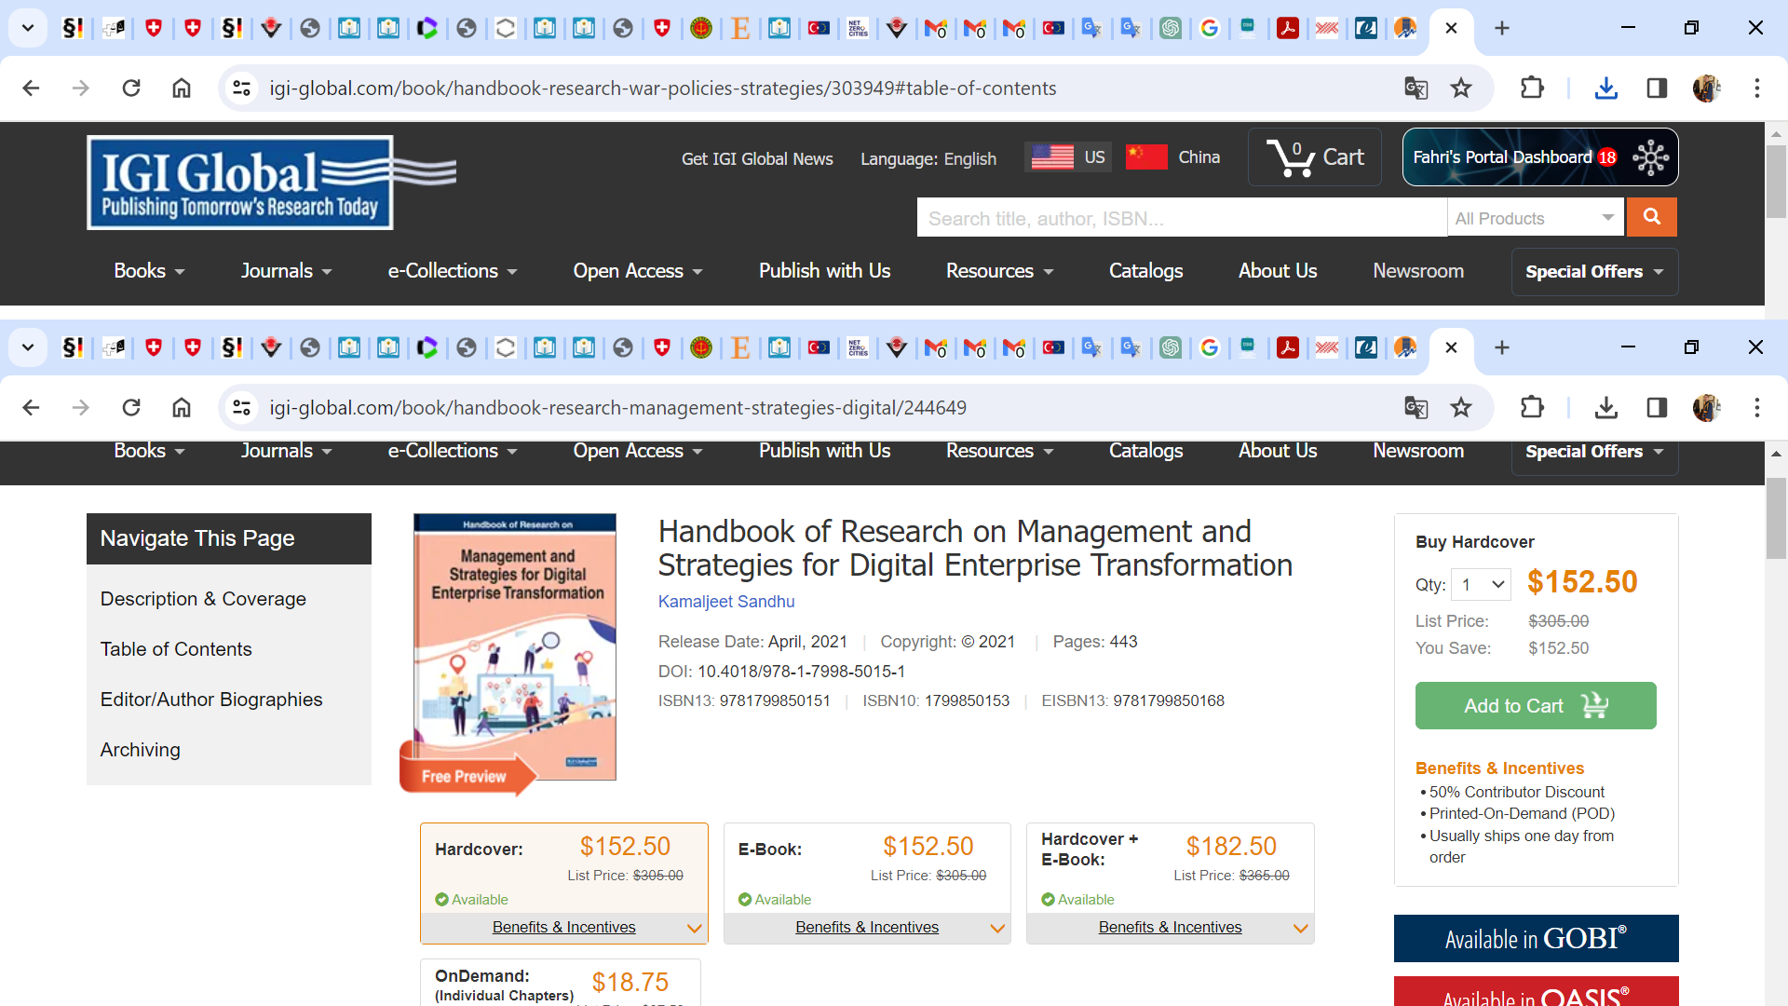Open About Us in top window navbar
Image resolution: width=1788 pixels, height=1006 pixels.
point(1278,271)
